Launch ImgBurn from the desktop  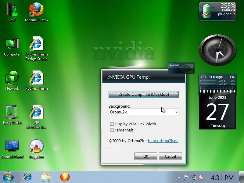[36, 149]
